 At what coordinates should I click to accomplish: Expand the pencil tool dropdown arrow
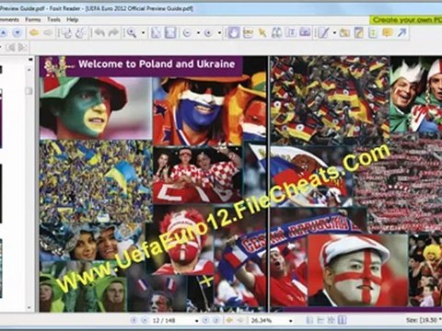point(334,33)
